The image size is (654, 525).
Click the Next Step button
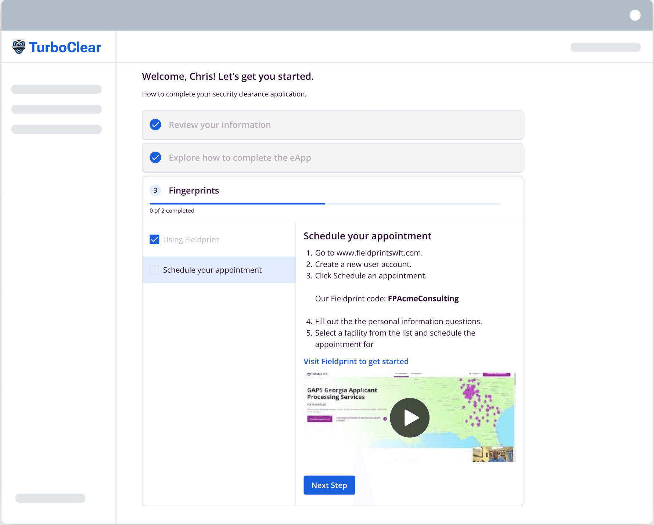click(x=329, y=485)
